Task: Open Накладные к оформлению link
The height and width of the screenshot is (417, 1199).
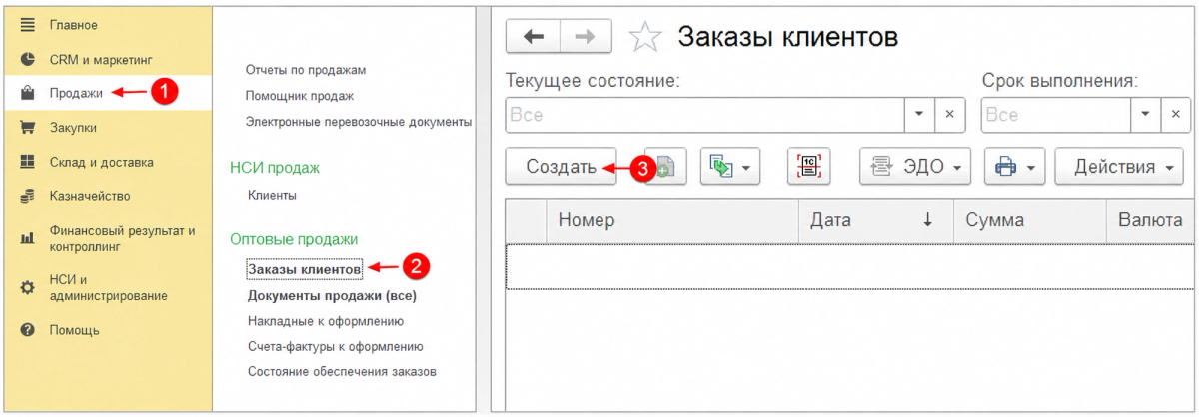Action: (x=326, y=321)
